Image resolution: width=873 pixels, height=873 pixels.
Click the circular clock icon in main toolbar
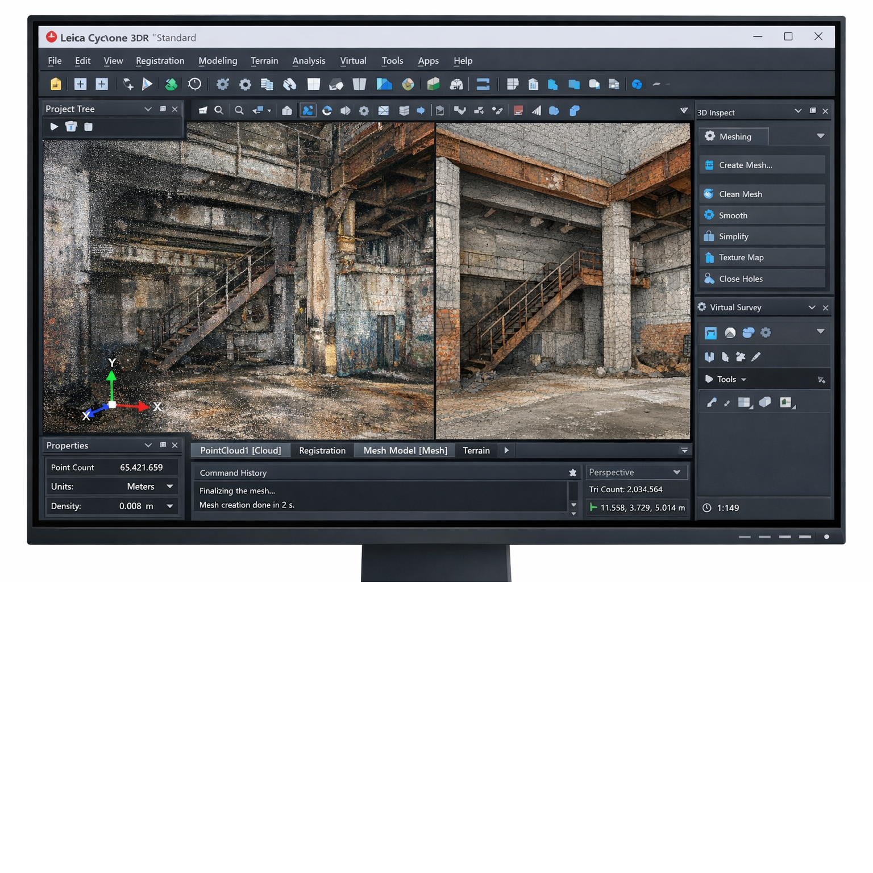(194, 84)
